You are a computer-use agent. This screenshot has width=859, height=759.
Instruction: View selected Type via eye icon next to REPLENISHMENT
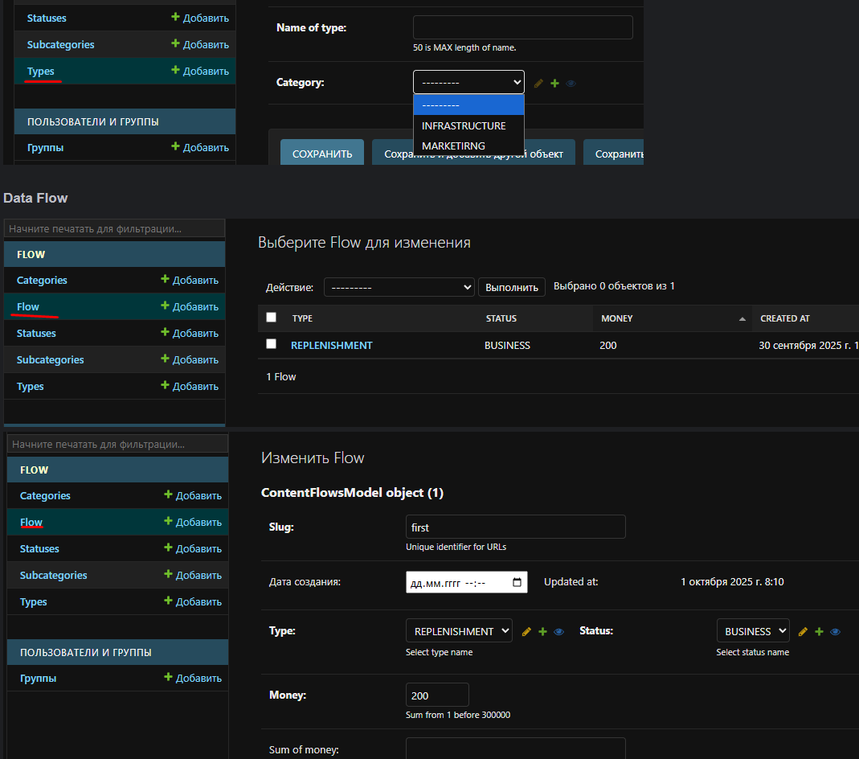point(558,632)
